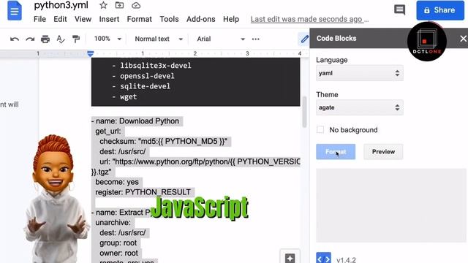Click the 'owner: root' line
This screenshot has width=468, height=263.
pos(118,253)
